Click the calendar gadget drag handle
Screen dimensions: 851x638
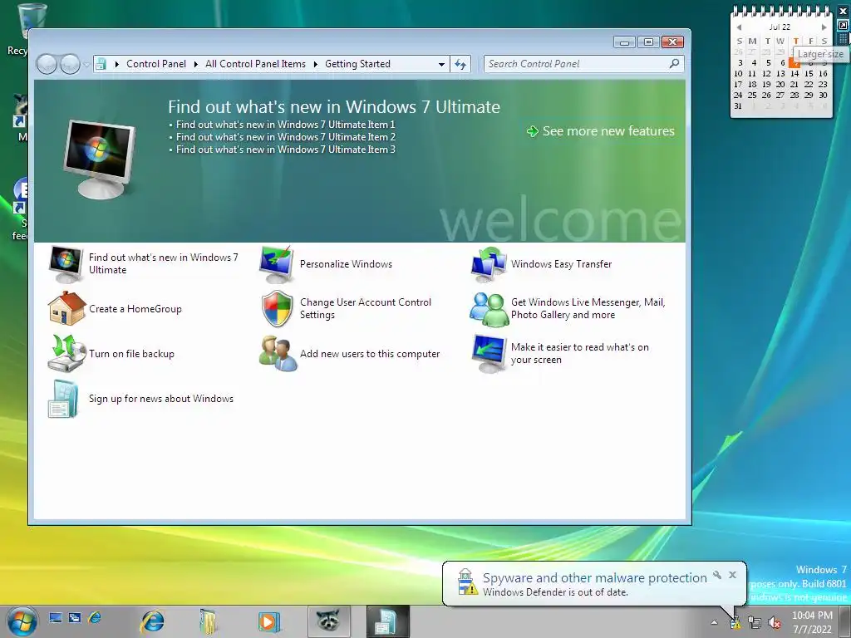click(843, 39)
